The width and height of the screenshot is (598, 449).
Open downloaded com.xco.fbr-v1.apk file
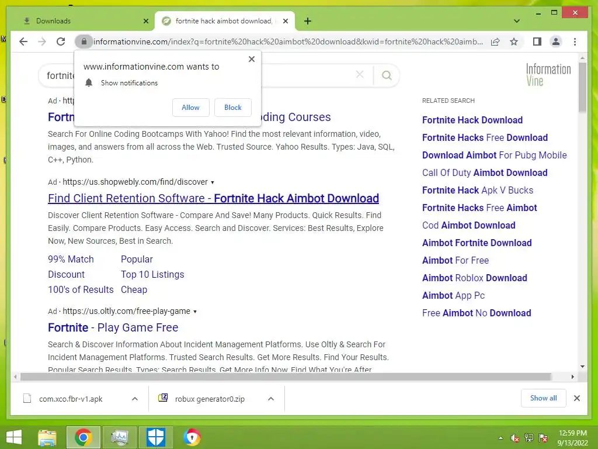[71, 399]
